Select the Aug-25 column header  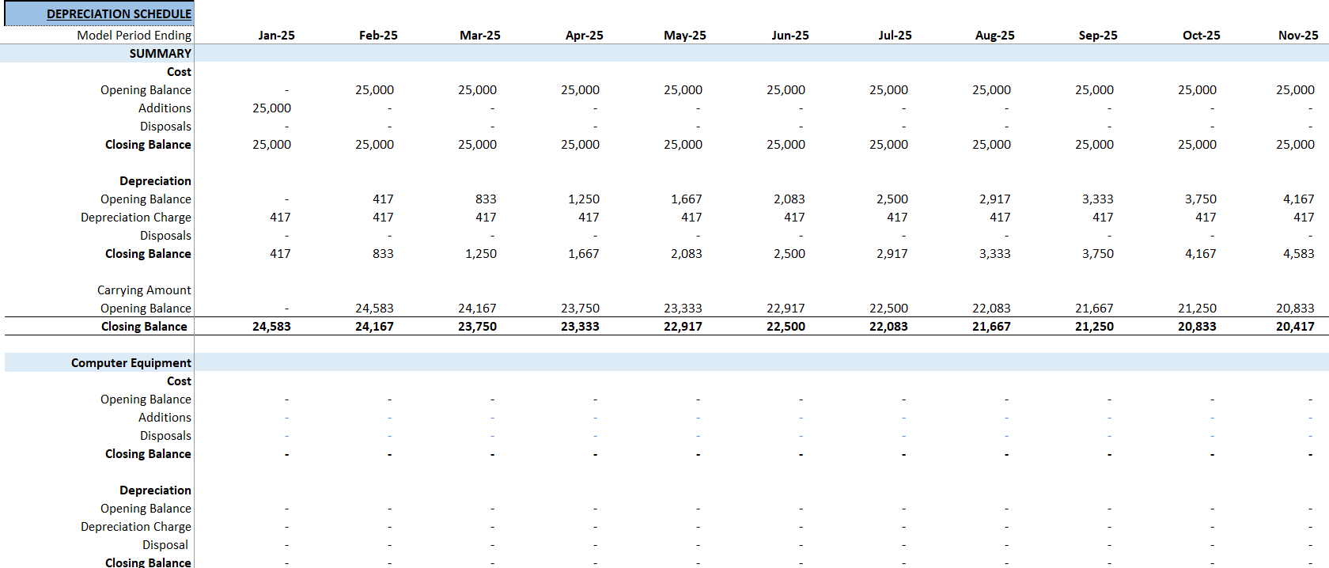coord(994,36)
